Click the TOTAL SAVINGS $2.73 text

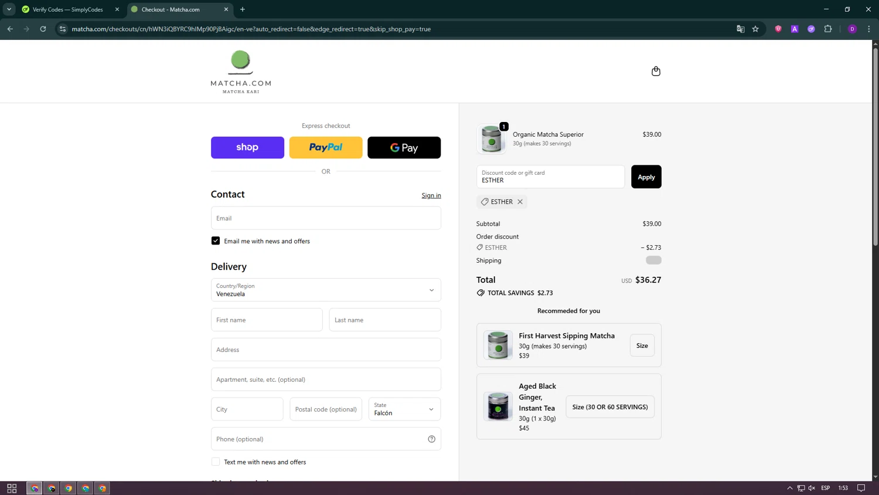coord(520,293)
